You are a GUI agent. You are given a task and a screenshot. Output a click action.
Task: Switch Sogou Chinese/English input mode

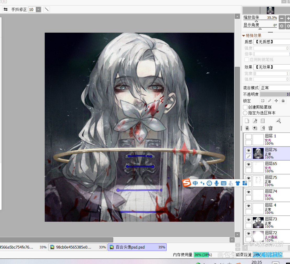pos(195,183)
